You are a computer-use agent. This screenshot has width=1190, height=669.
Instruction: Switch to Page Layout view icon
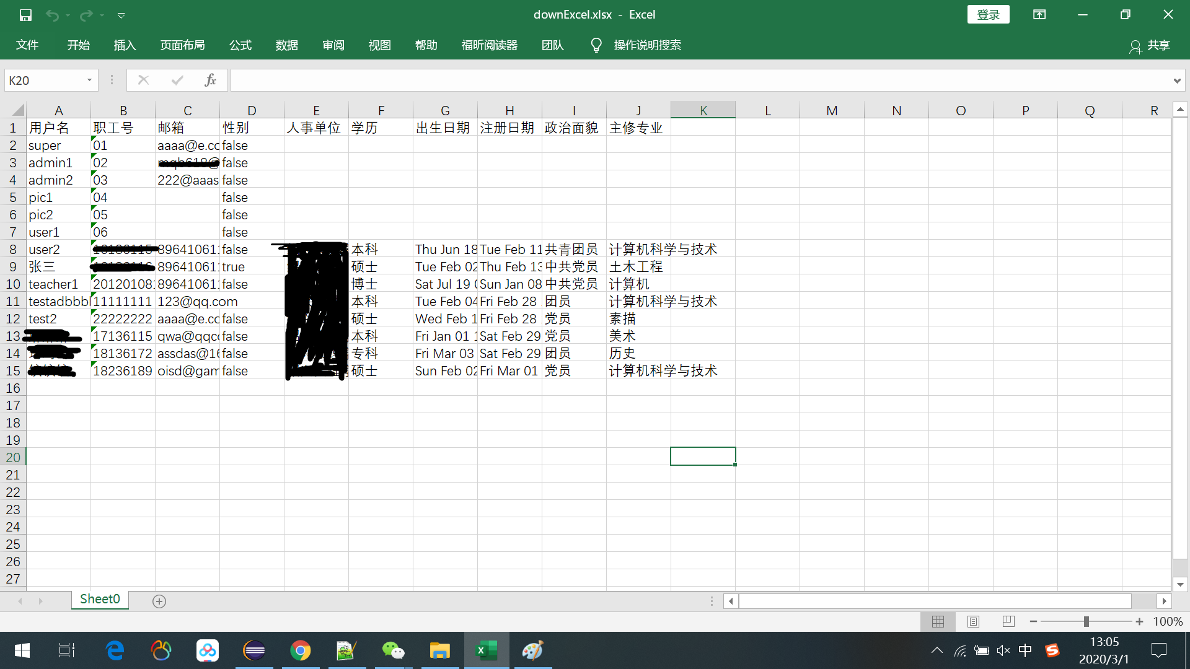point(973,621)
